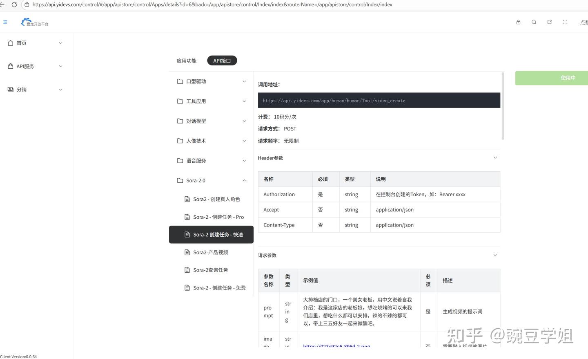Expand the 首页 sidebar menu chevron
Screen dimensions: 588x359
coord(61,43)
